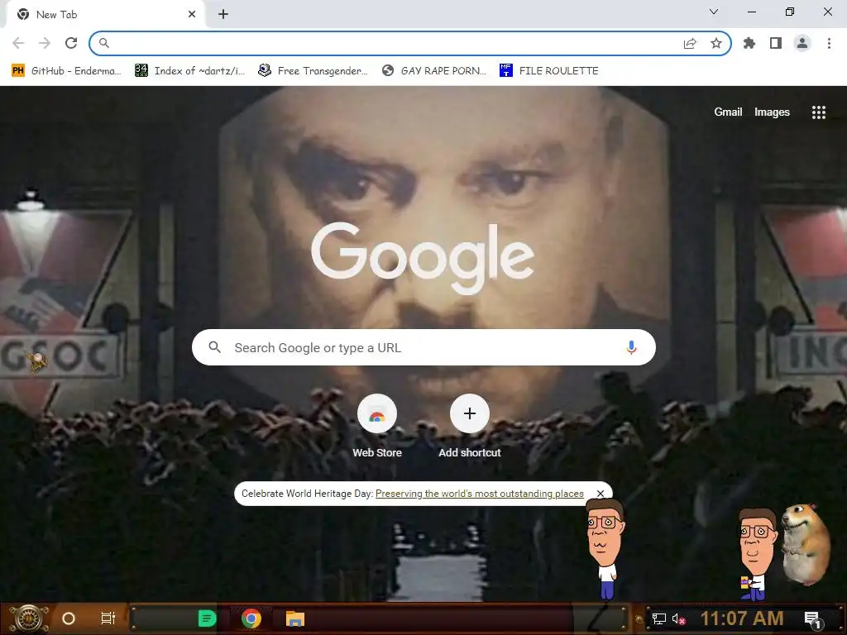Reload the page with the refresh icon

[71, 43]
